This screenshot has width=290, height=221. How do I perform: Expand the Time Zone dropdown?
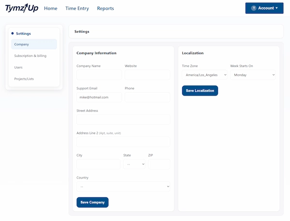[204, 75]
